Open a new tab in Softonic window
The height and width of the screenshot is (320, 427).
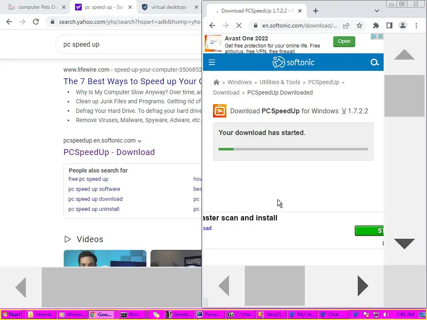[x=315, y=11]
